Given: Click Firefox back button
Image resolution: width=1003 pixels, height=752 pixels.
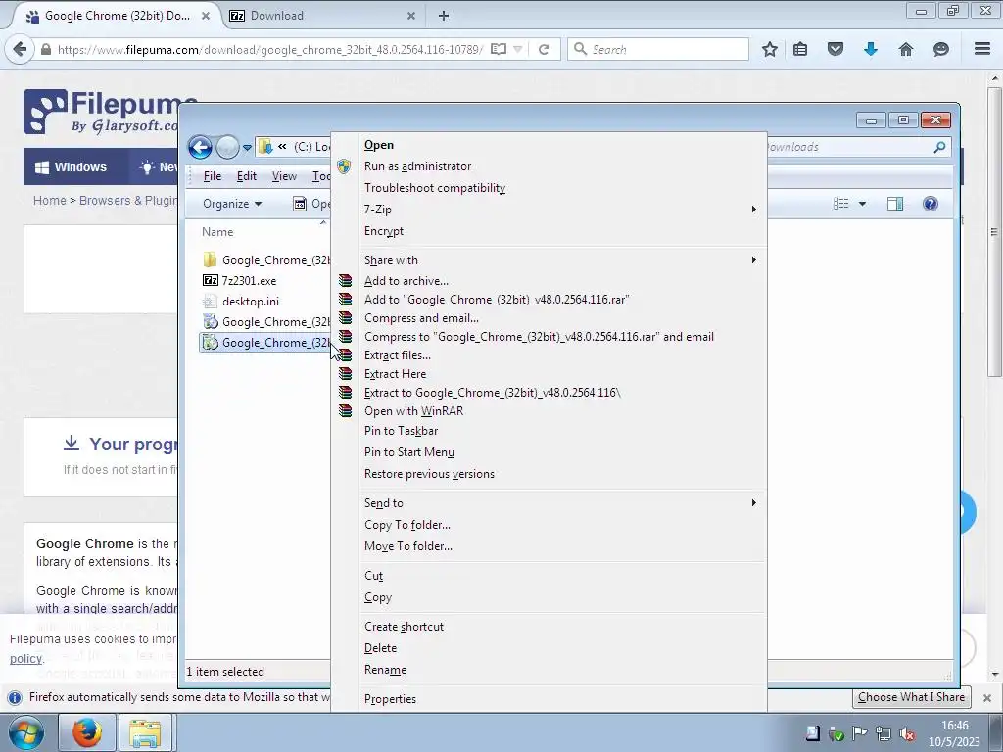Looking at the screenshot, I should click(20, 49).
